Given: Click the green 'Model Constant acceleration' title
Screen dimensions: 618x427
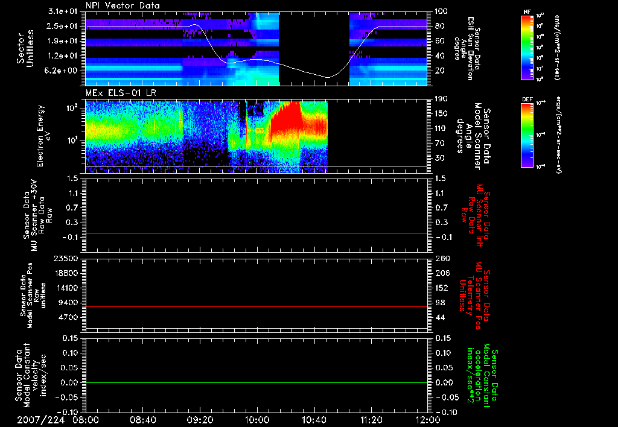Looking at the screenshot, I should pyautogui.click(x=482, y=374).
